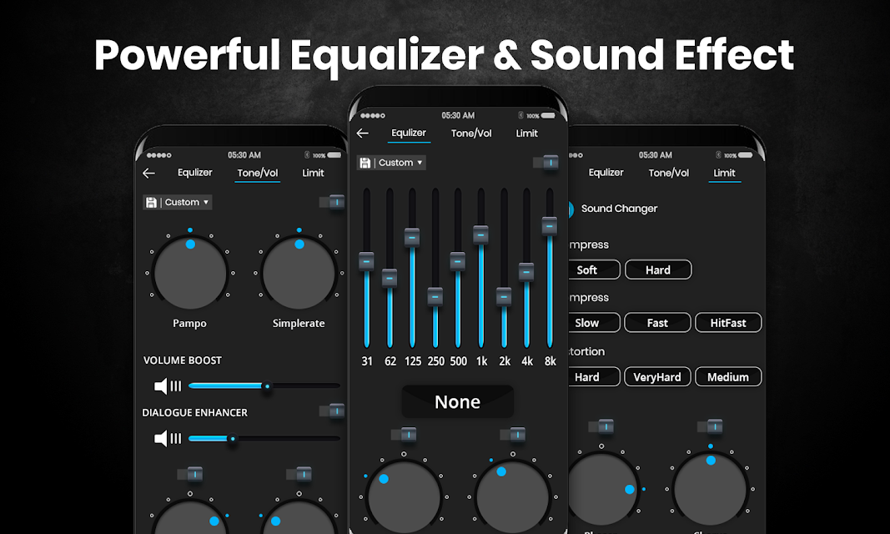Choose the HitFast button
Viewport: 890px width, 534px height.
click(728, 322)
